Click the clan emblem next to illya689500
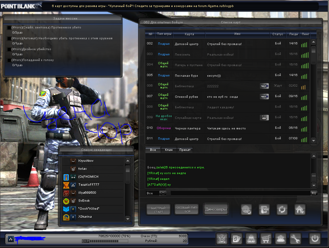Viewport: 329px width, 248px height. pos(66,193)
